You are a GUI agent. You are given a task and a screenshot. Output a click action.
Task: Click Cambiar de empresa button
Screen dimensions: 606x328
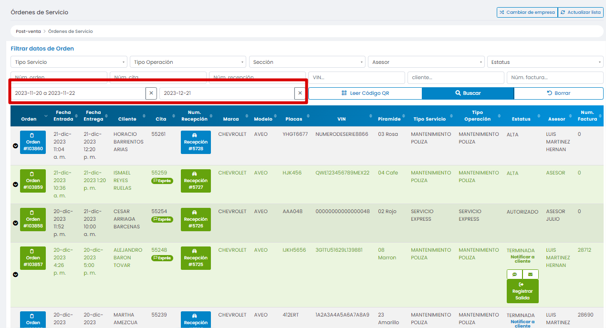coord(527,12)
